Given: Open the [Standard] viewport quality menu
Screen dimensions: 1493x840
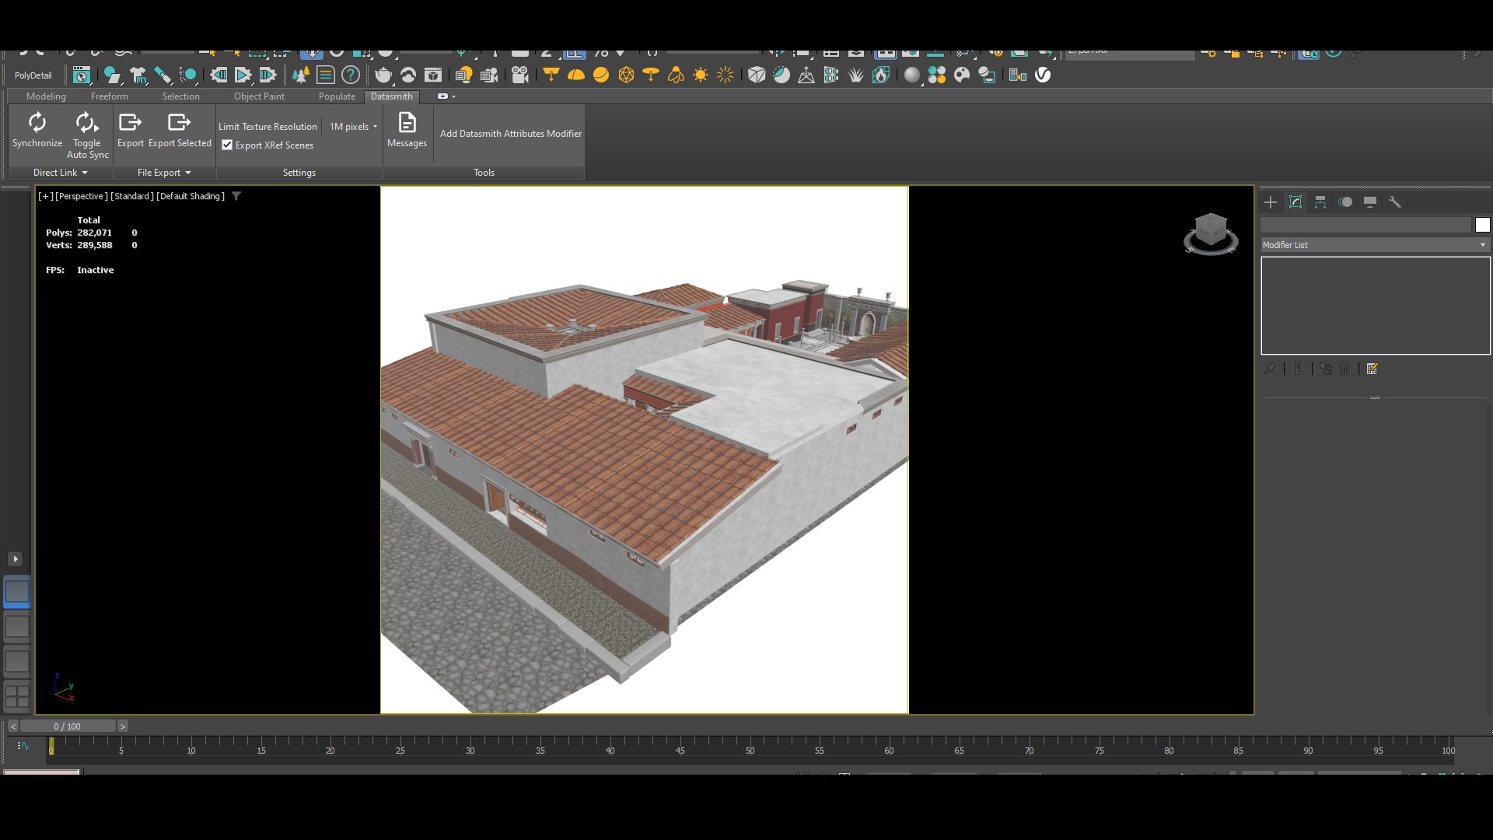Looking at the screenshot, I should (132, 196).
